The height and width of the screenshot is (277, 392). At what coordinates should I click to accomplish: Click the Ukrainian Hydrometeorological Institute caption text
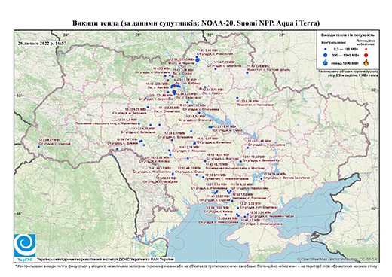click(106, 260)
